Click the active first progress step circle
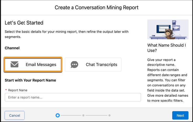Viewport: 193px width, 122px height. 58,115
